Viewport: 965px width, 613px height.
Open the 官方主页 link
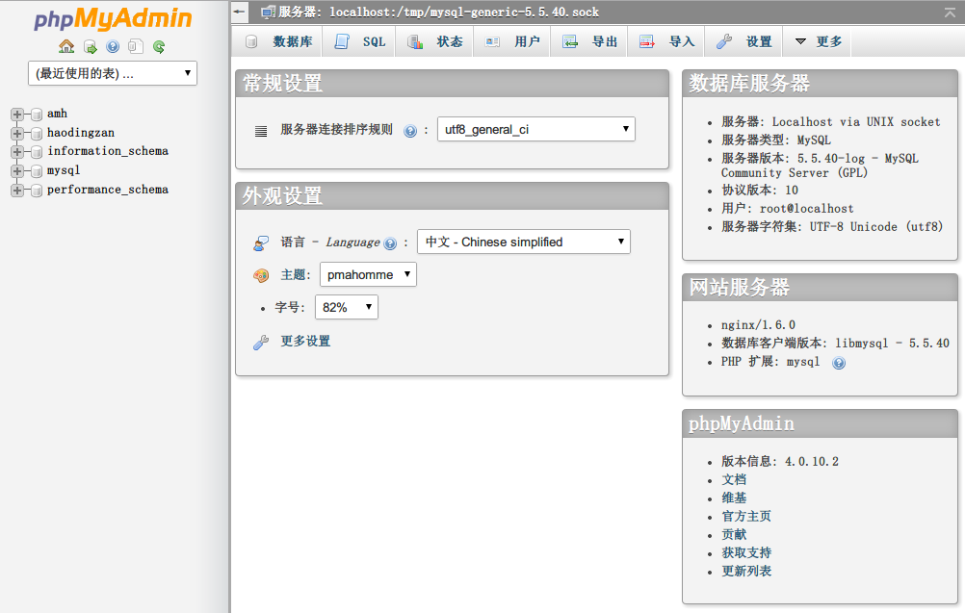[746, 516]
